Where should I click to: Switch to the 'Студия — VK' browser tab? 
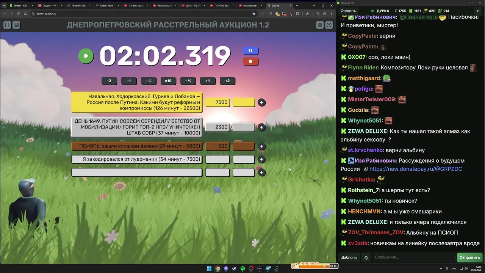click(x=50, y=6)
